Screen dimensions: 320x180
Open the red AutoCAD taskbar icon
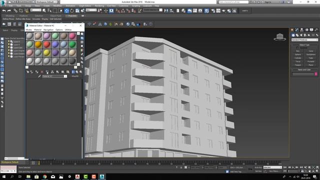tap(77, 176)
